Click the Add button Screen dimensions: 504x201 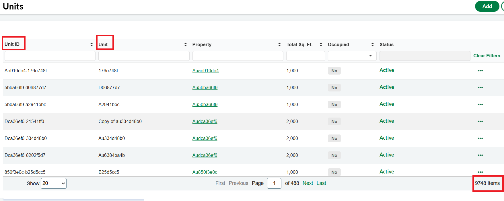pos(487,6)
